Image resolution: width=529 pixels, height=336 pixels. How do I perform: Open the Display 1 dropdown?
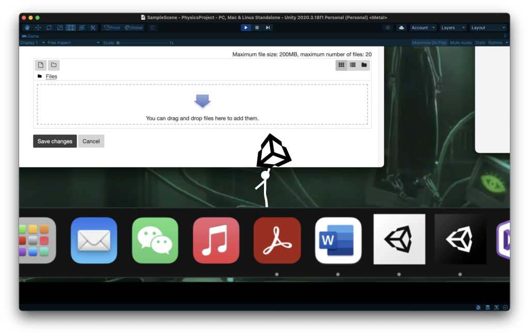33,43
